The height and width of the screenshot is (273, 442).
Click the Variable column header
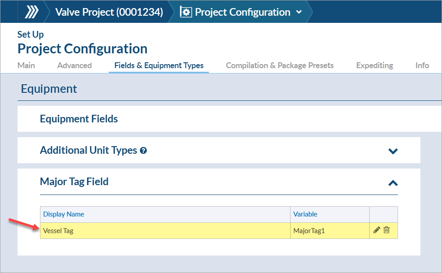point(305,214)
